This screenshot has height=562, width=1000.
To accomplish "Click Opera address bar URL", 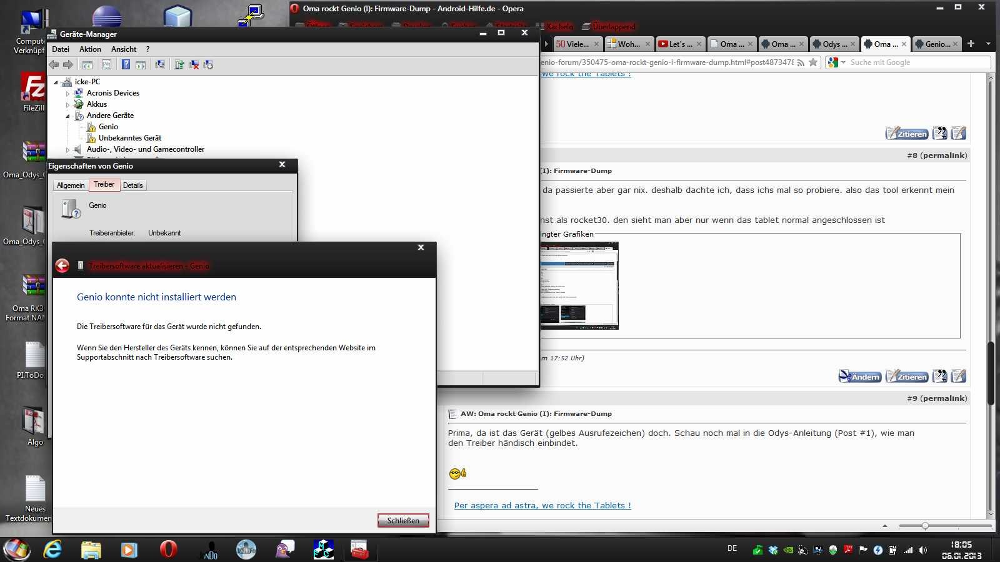I will coord(666,62).
